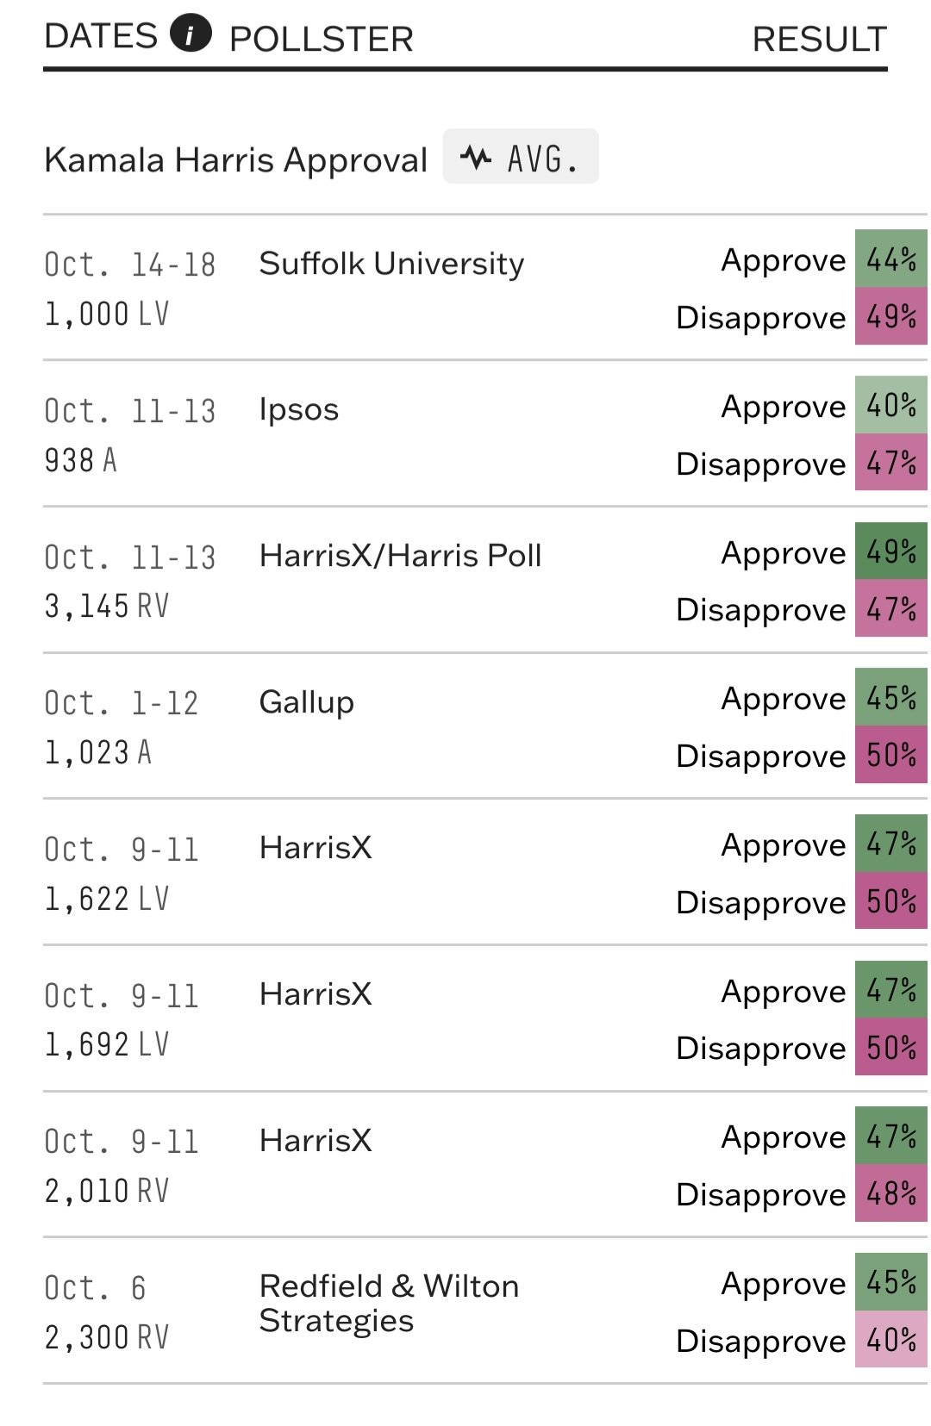Open the Suffolk University pollster link

coord(391,264)
